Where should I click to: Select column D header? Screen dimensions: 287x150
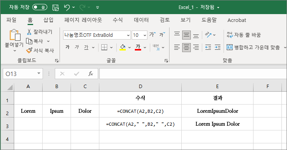(x=140, y=87)
